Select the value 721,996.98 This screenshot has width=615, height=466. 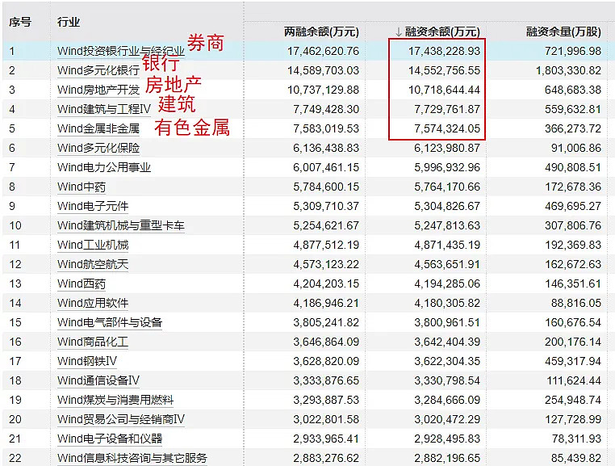click(x=573, y=51)
